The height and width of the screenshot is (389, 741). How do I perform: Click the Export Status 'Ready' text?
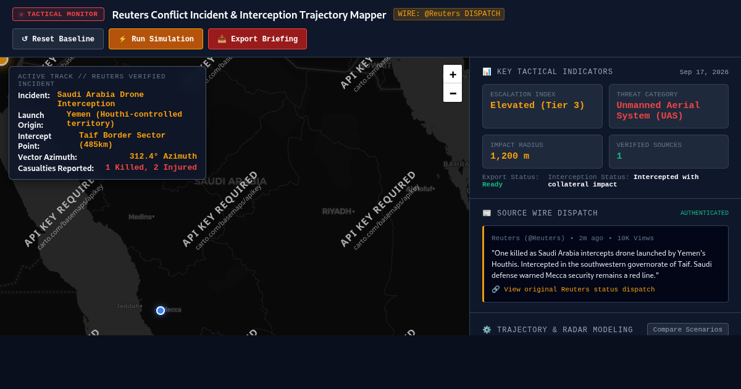[492, 185]
